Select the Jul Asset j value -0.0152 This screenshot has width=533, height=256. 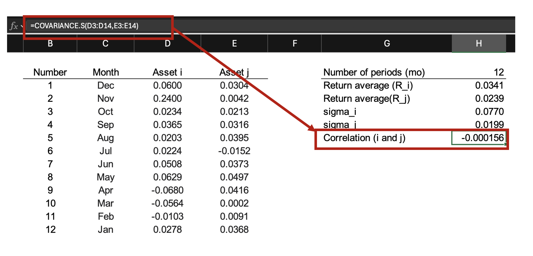point(234,151)
